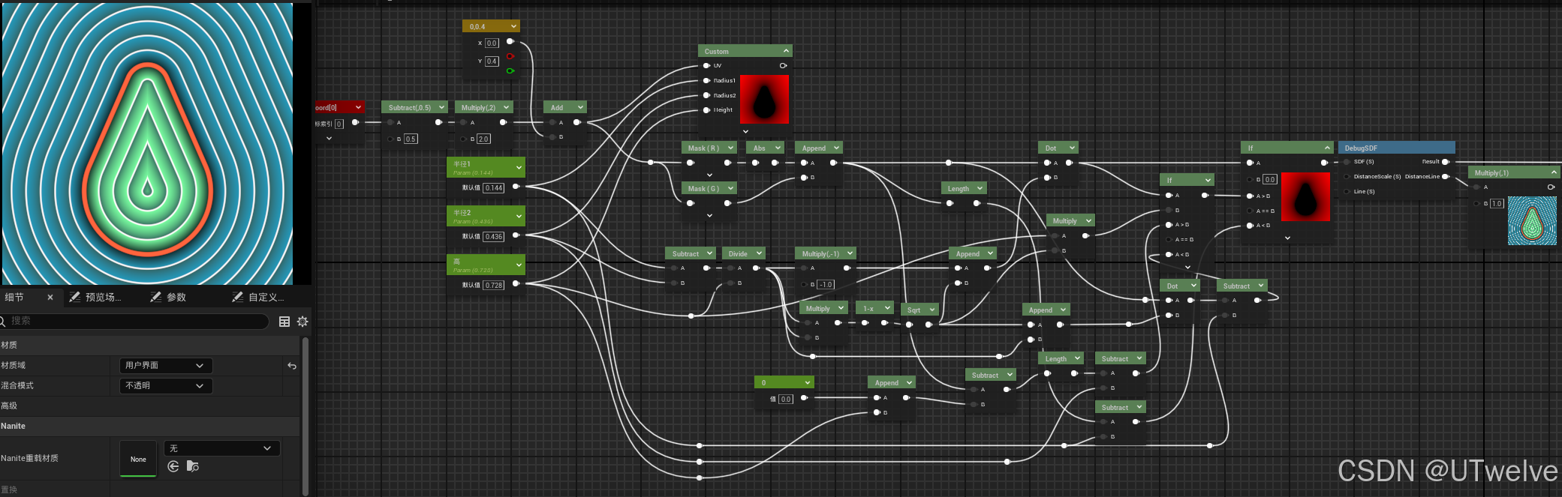Screen dimensions: 1562x497
Task: Edit B value 0.5 on Subtract node
Action: tap(411, 139)
